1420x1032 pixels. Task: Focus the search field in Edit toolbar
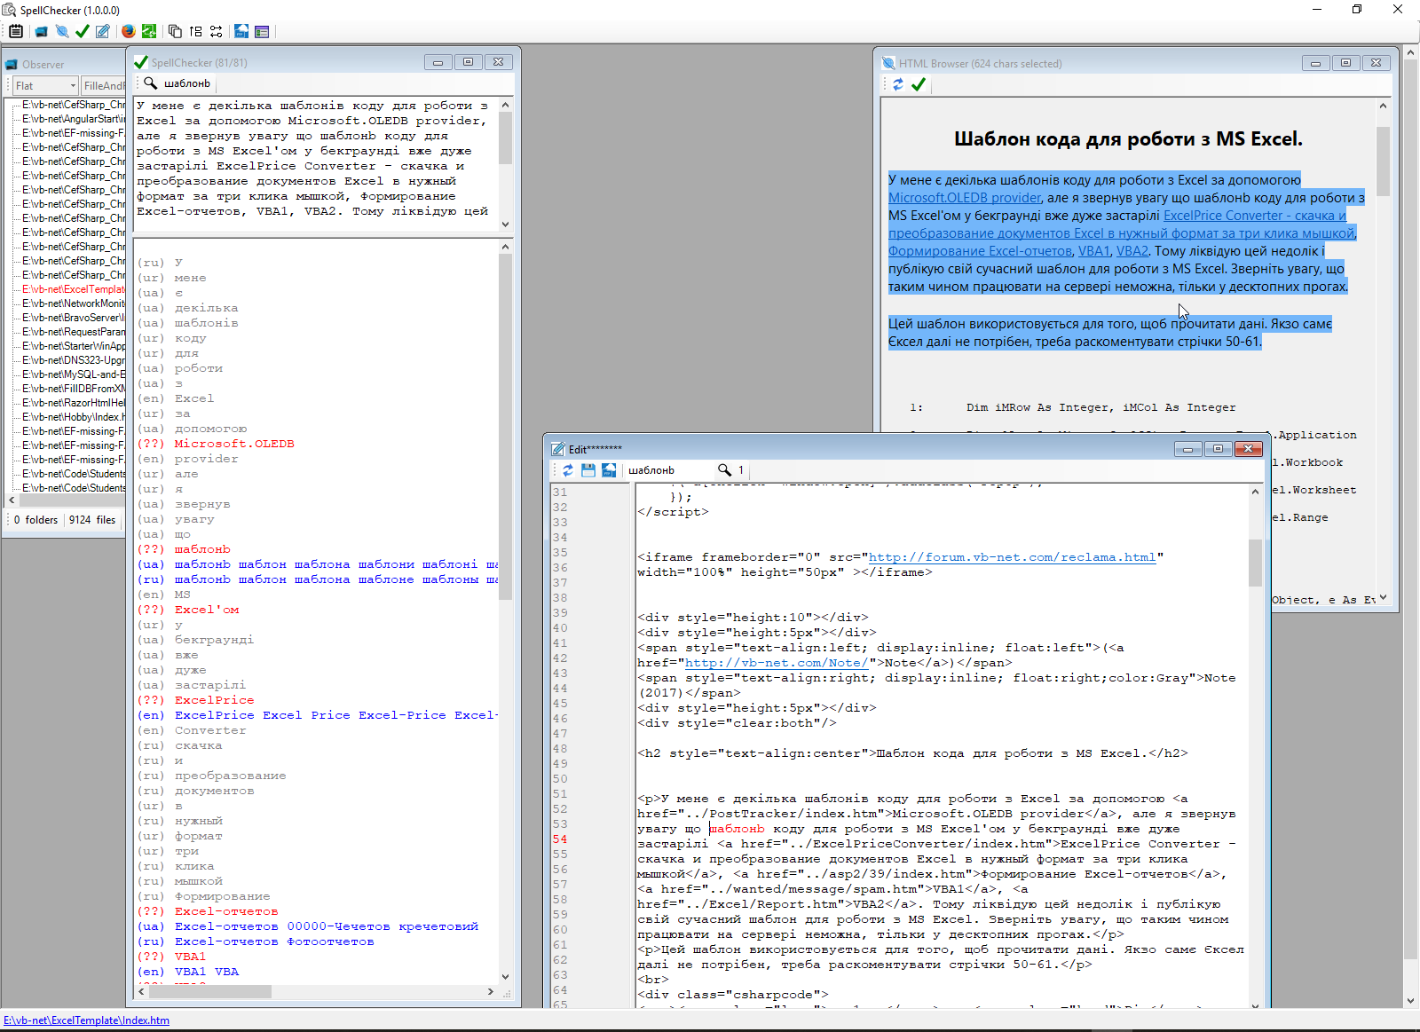(670, 470)
